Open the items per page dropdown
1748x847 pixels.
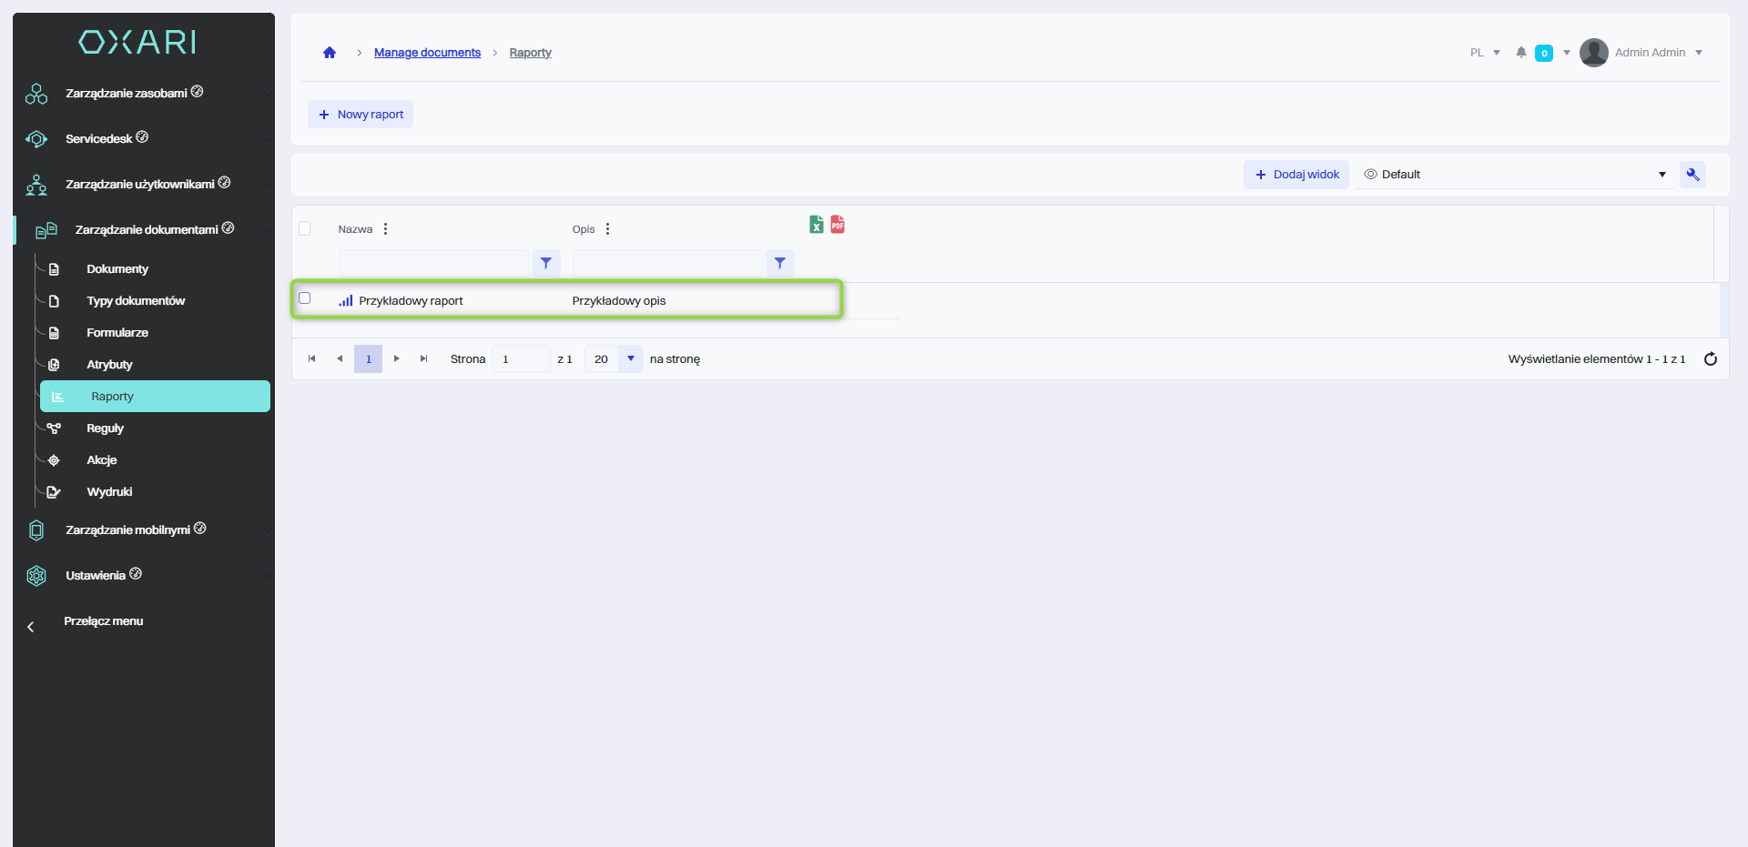630,359
